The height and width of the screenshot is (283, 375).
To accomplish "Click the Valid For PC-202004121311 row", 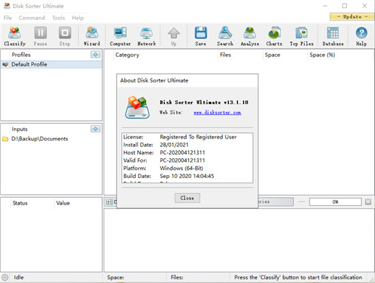I will tap(187, 160).
